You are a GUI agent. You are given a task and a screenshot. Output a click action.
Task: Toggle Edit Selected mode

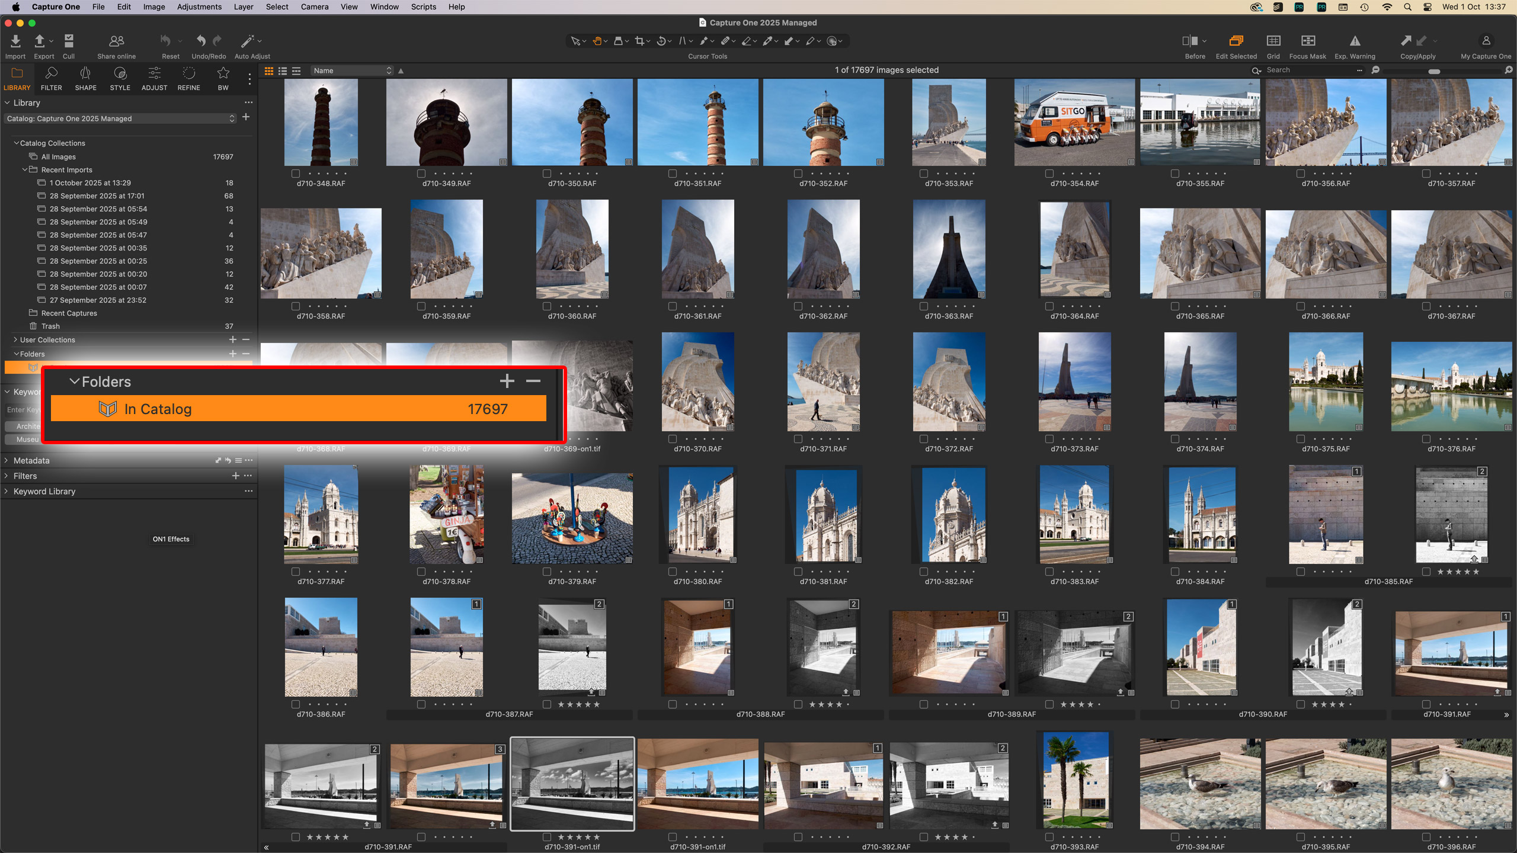click(1236, 41)
